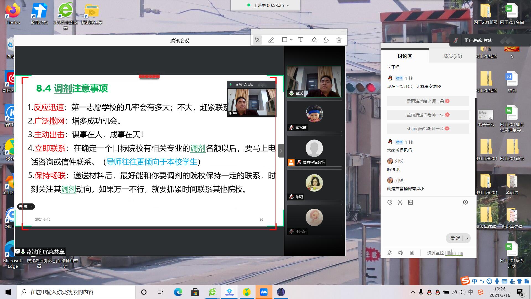Open 电子签名 desktop file

tap(486, 118)
